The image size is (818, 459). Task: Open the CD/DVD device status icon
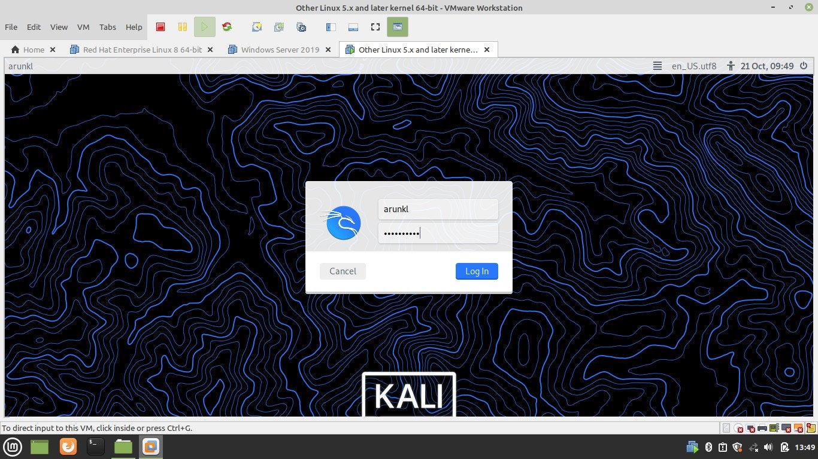(x=738, y=428)
